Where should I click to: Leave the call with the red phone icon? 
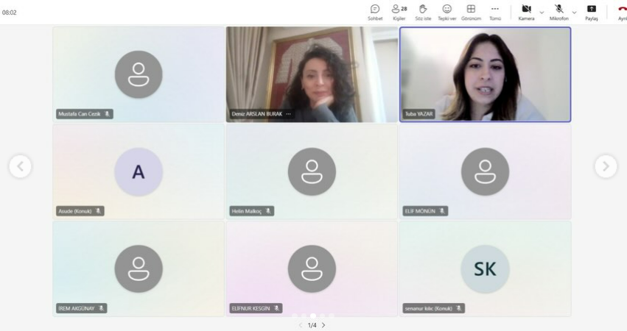click(x=622, y=10)
